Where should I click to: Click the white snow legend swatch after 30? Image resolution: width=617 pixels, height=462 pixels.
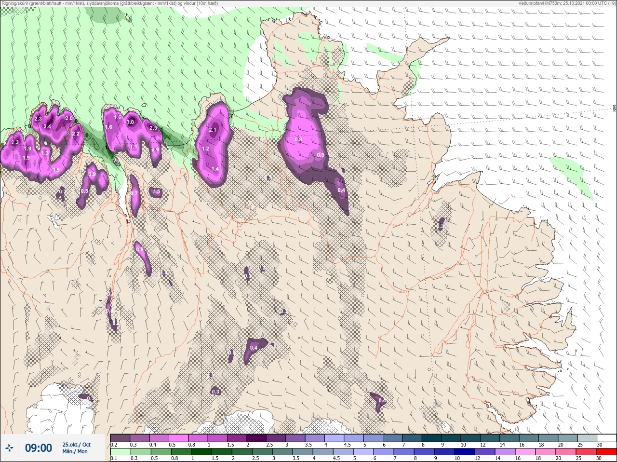[x=606, y=438]
